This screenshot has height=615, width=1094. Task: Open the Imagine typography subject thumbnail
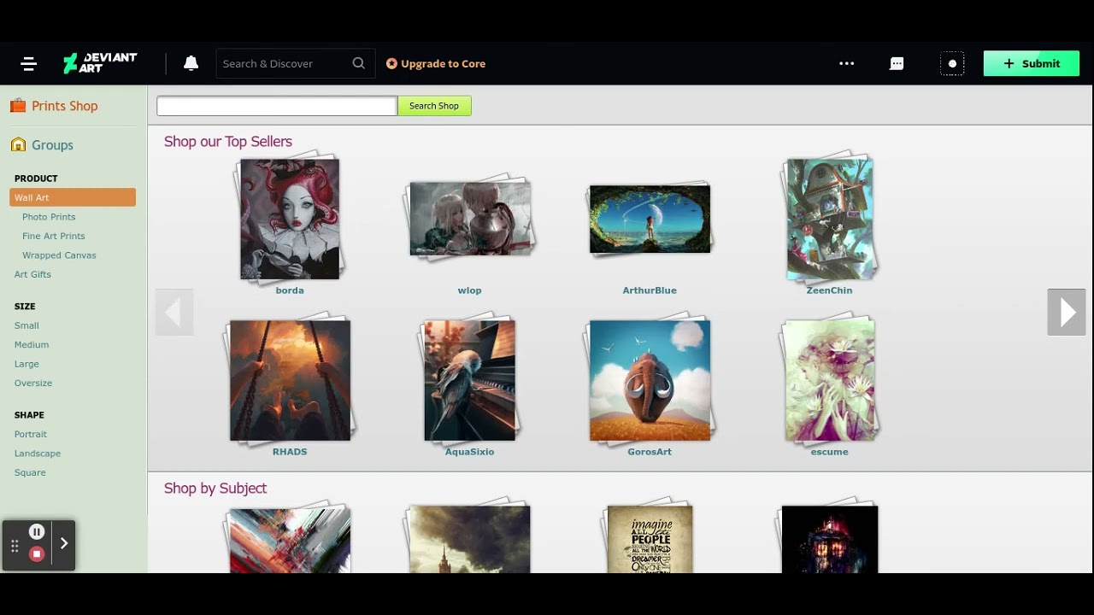coord(650,539)
